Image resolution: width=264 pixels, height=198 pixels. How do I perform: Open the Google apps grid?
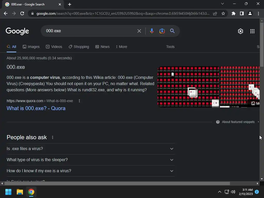click(252, 31)
